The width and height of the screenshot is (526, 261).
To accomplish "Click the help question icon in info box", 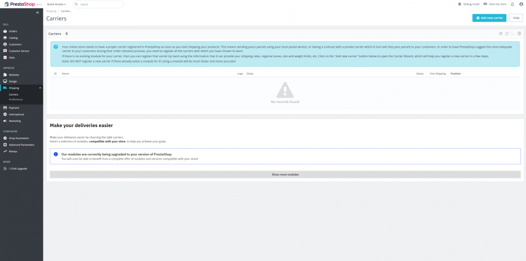I will click(56, 47).
